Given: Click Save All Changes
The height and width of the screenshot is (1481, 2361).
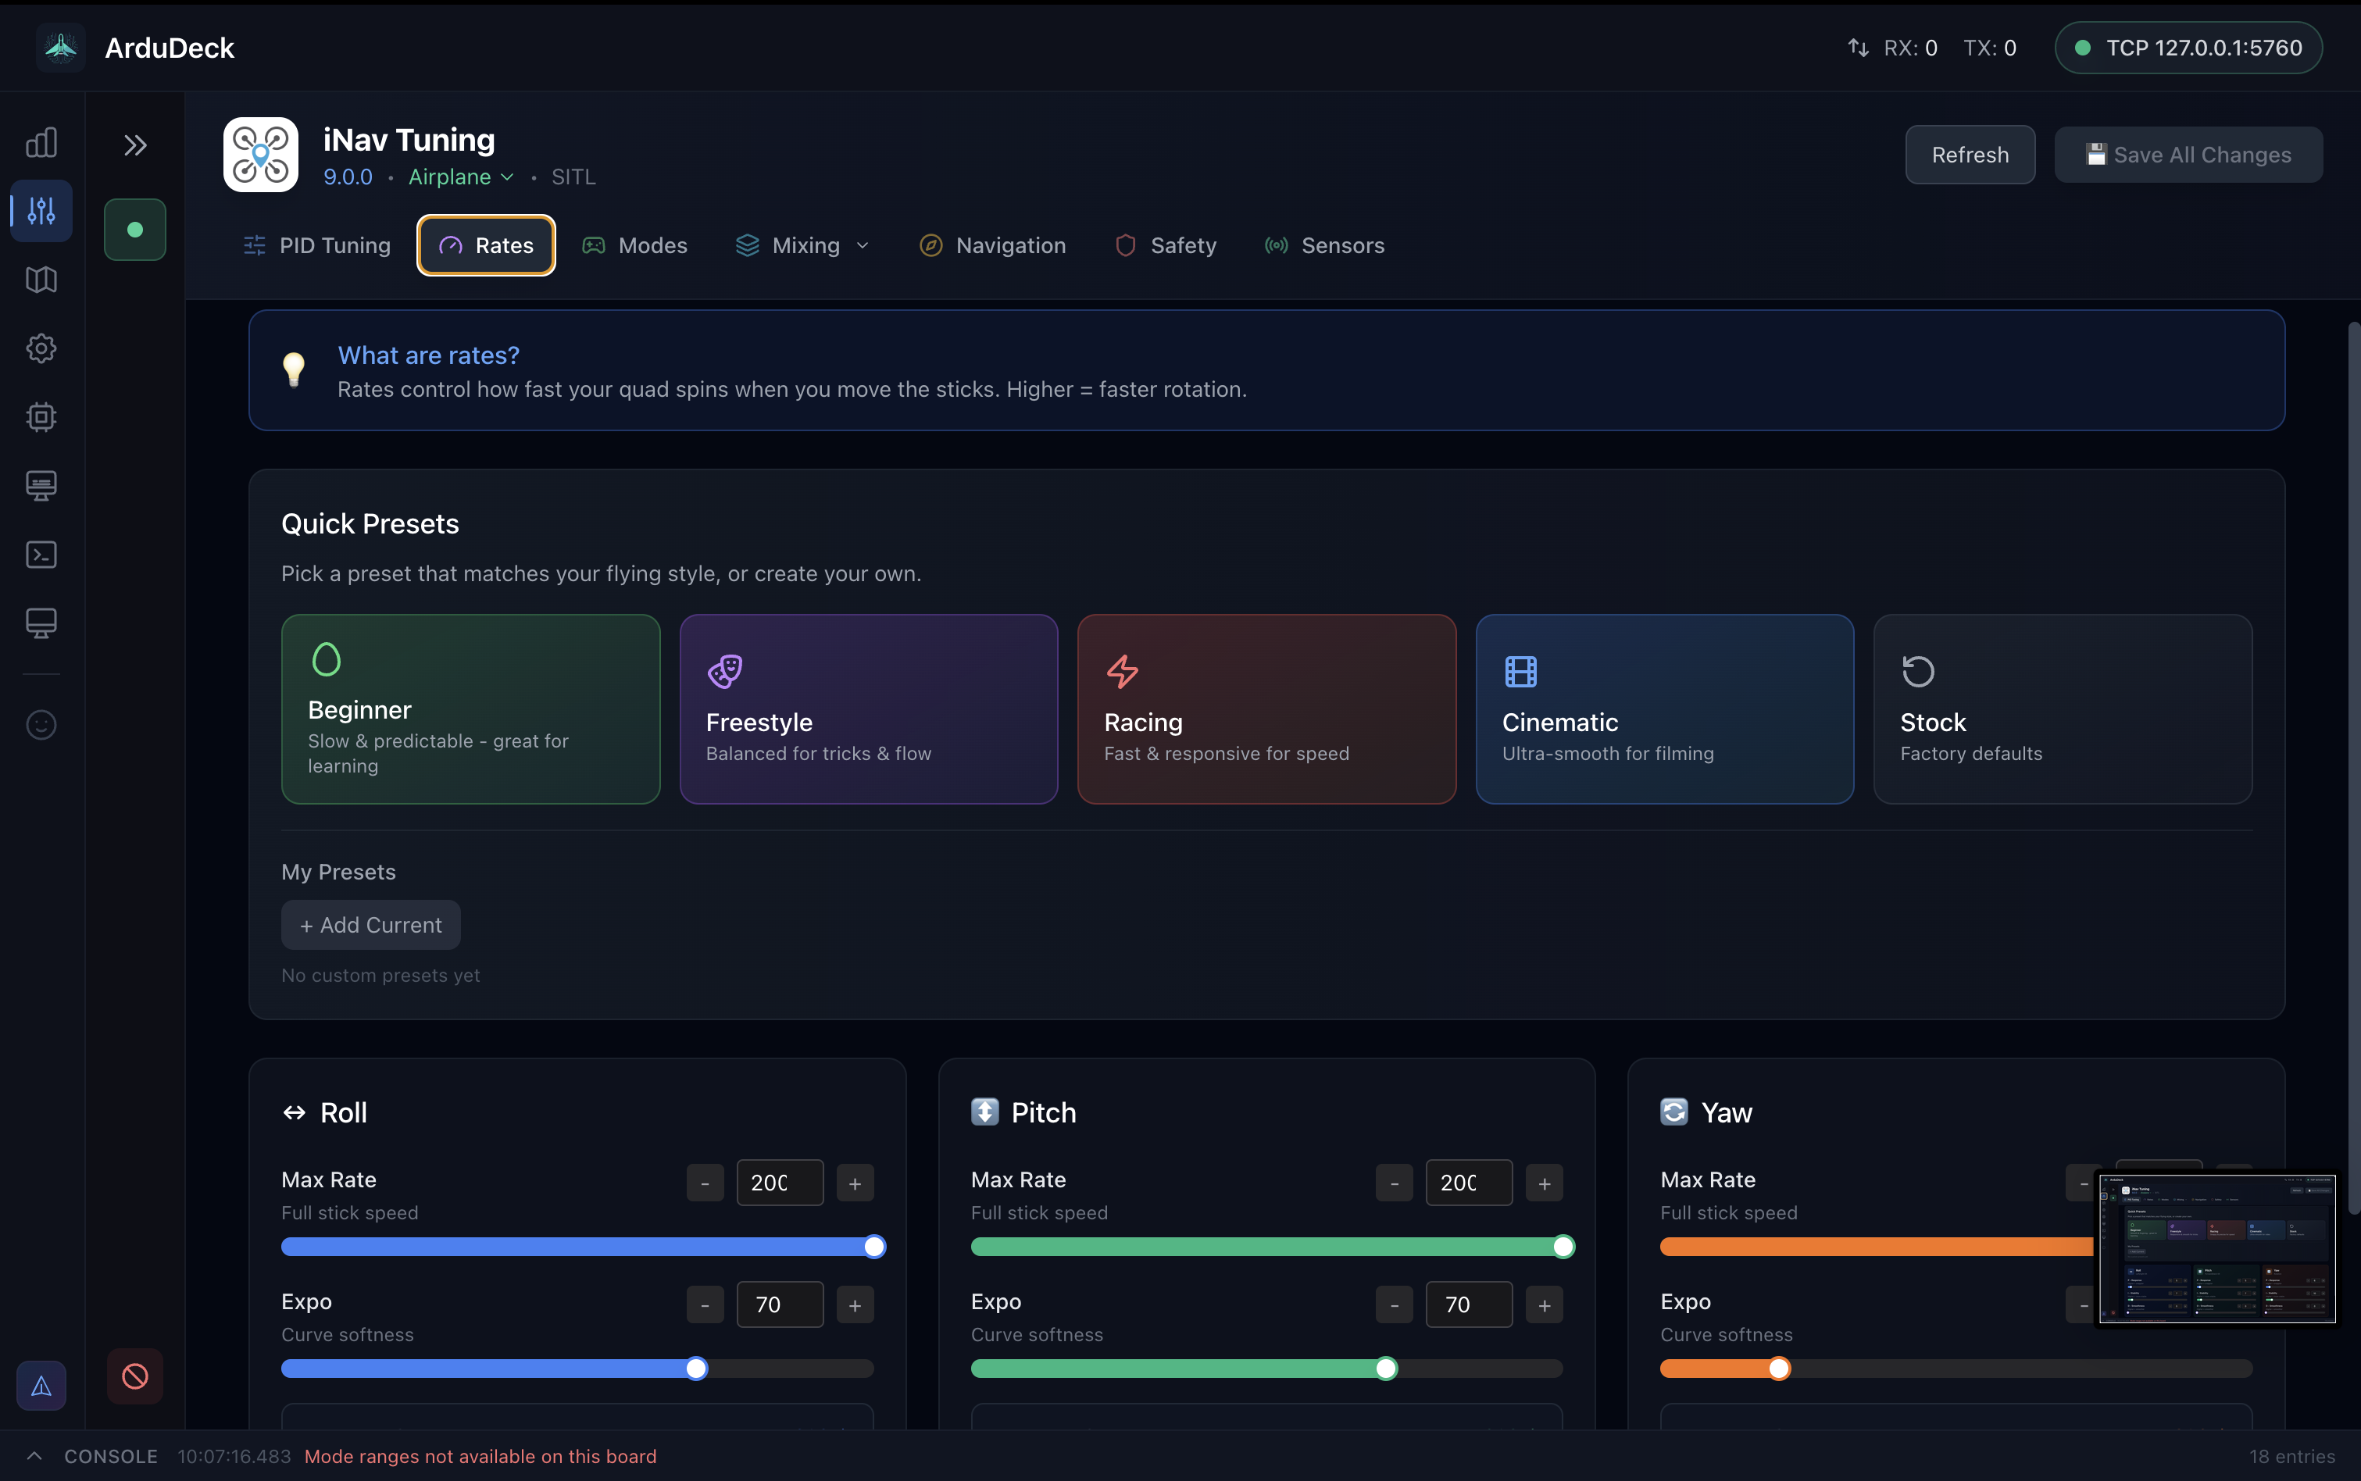Looking at the screenshot, I should tap(2188, 155).
